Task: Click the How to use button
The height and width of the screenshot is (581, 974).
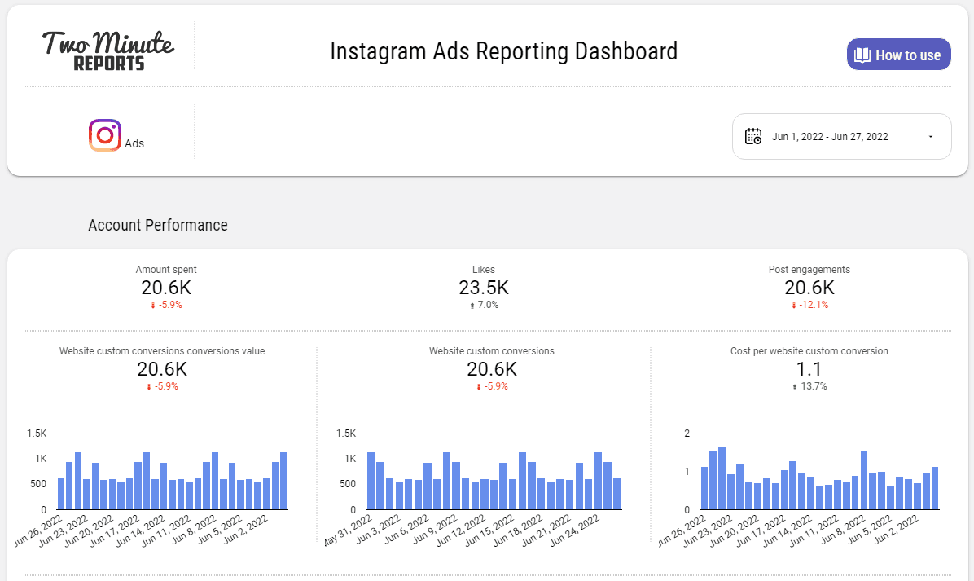Action: (898, 54)
